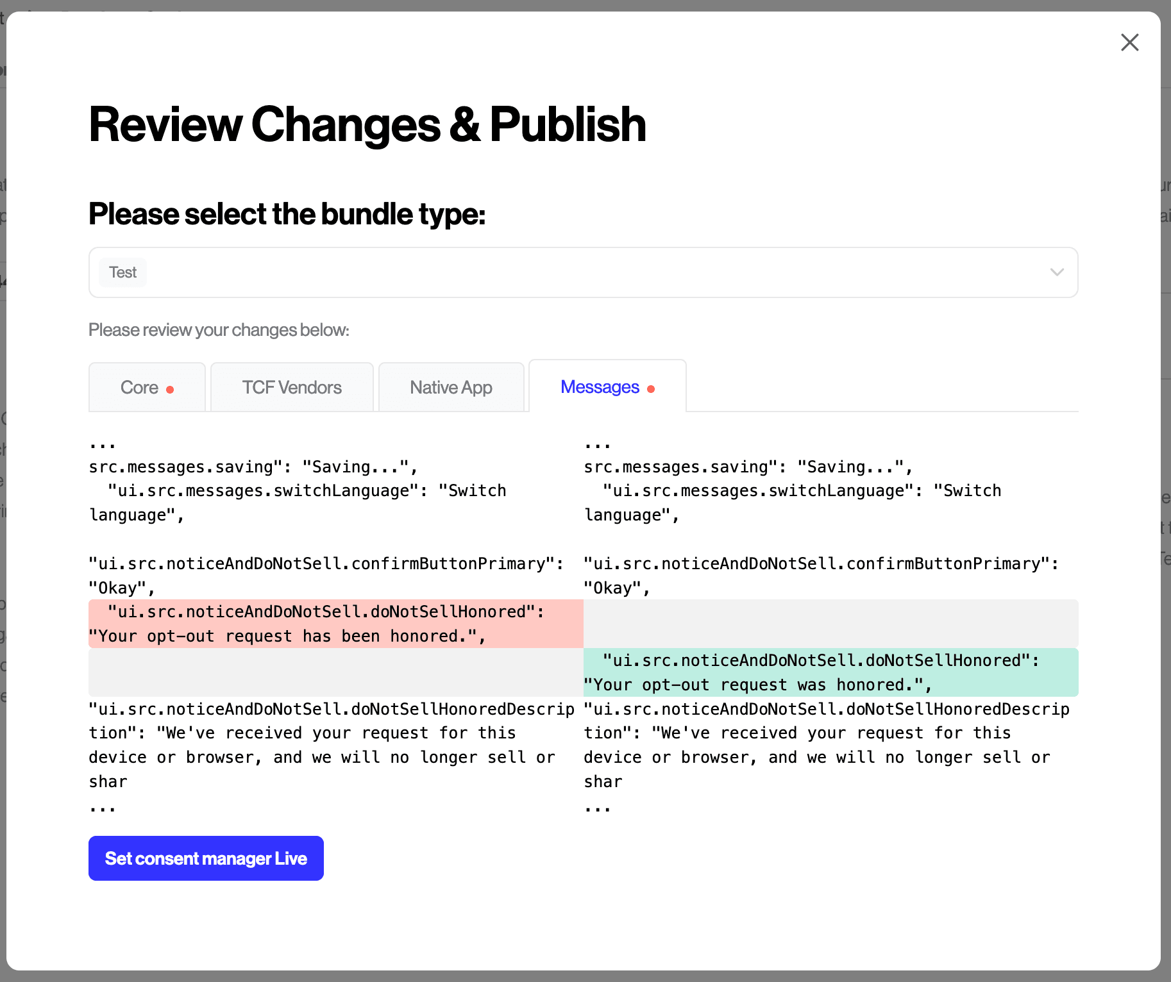
Task: Click the Review Changes & Publish heading
Action: tap(367, 124)
